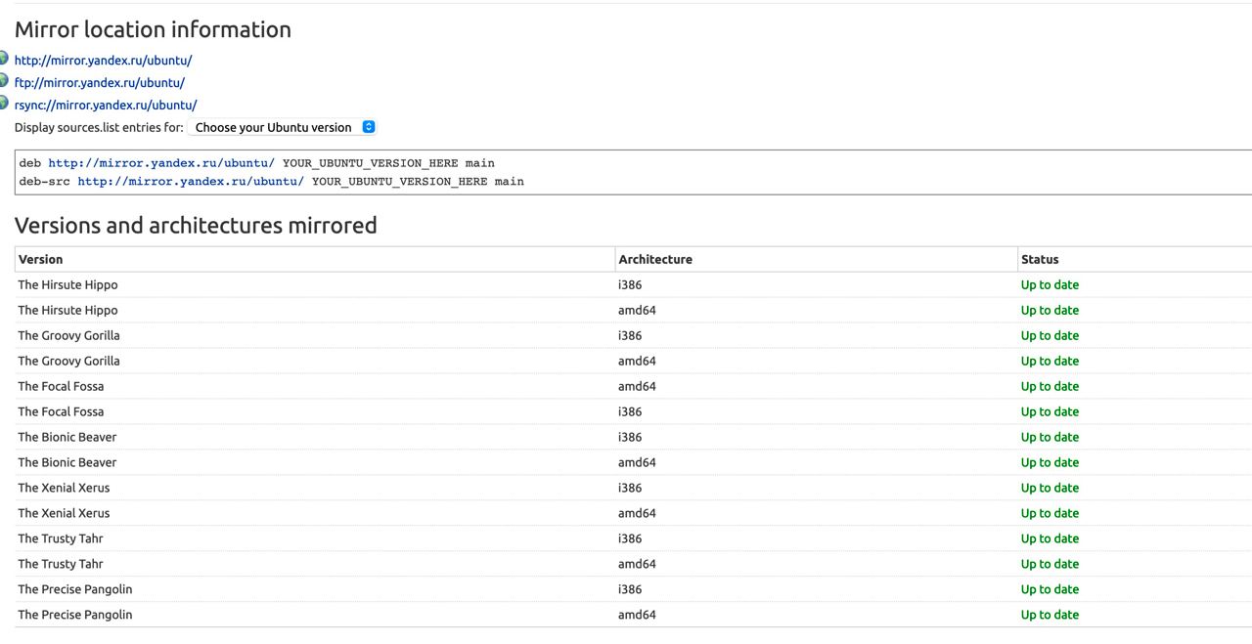Click Up to date for Bionic Beaver i386

[x=1050, y=437]
